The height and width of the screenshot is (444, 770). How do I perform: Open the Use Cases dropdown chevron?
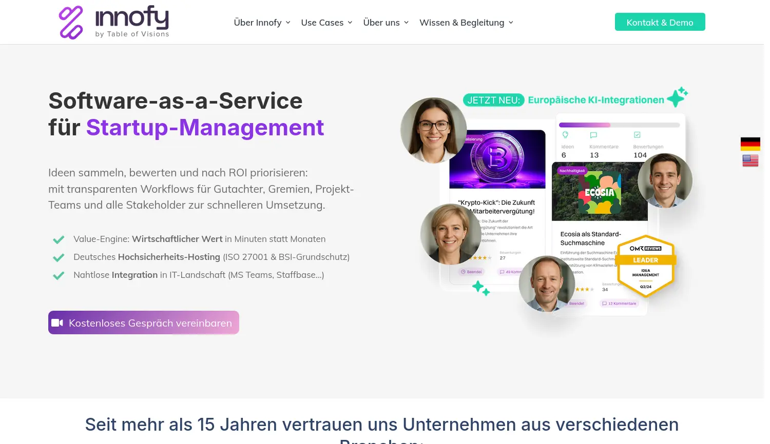click(350, 23)
